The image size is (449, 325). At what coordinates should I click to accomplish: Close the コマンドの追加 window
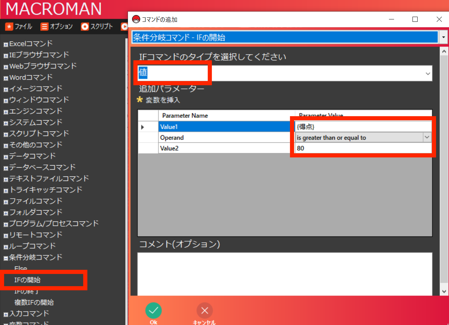[x=439, y=19]
